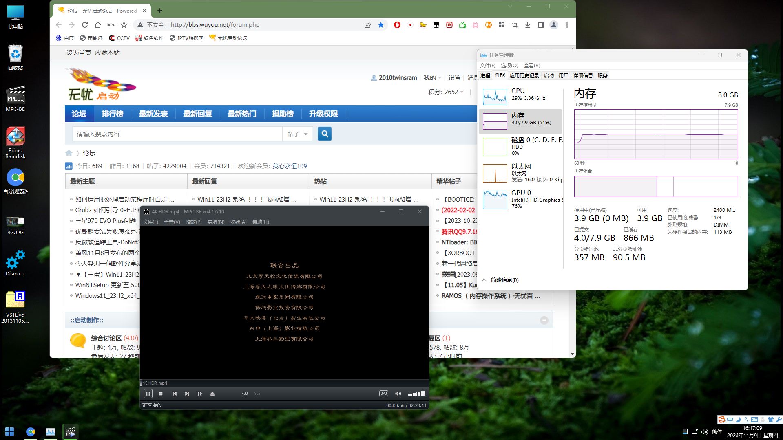Screen dimensions: 783x440
Task: Switch to 应用历史记录 tab in Task Manager
Action: click(x=524, y=75)
